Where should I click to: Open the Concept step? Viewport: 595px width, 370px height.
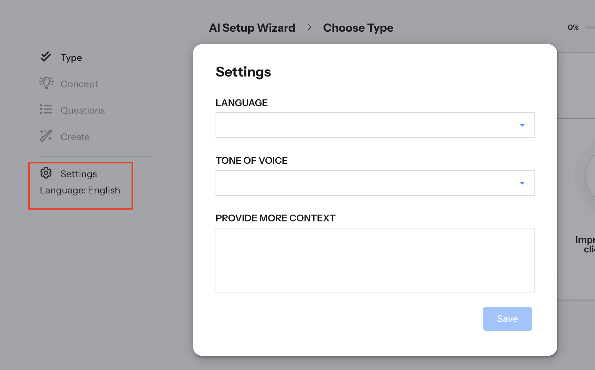coord(79,84)
